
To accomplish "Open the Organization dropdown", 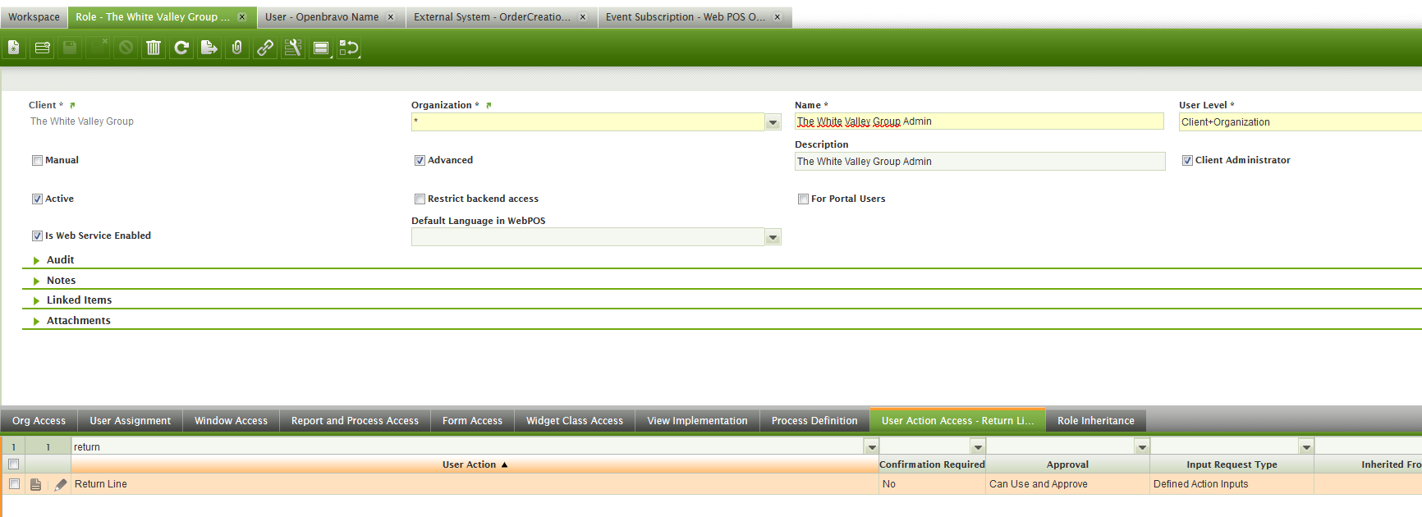I will 773,122.
